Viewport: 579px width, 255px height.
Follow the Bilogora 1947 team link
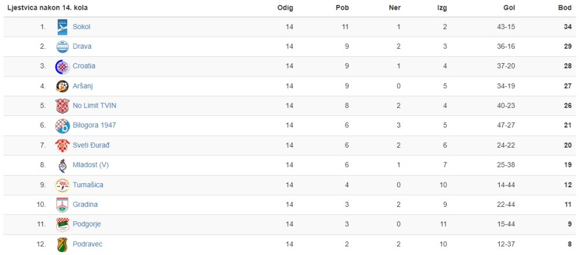pyautogui.click(x=94, y=125)
